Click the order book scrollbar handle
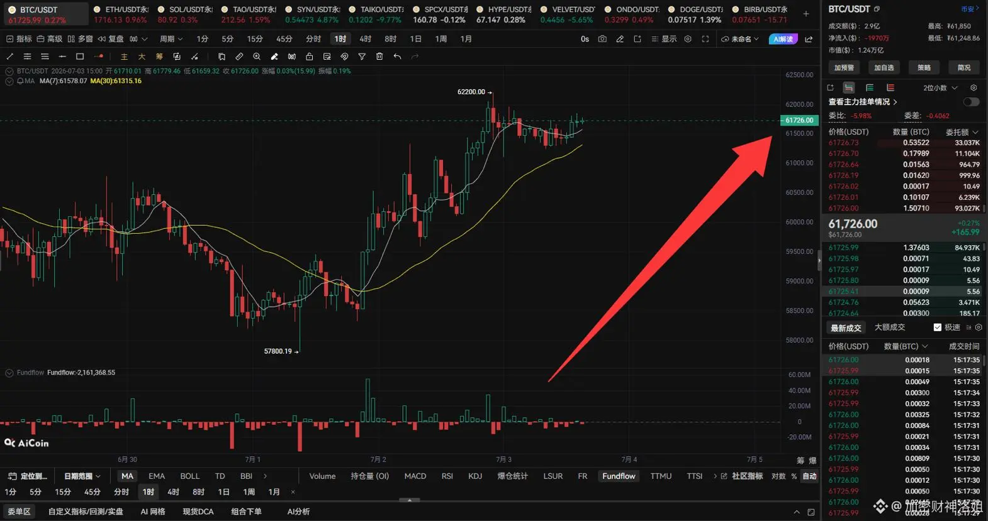The image size is (988, 521). pos(984,207)
